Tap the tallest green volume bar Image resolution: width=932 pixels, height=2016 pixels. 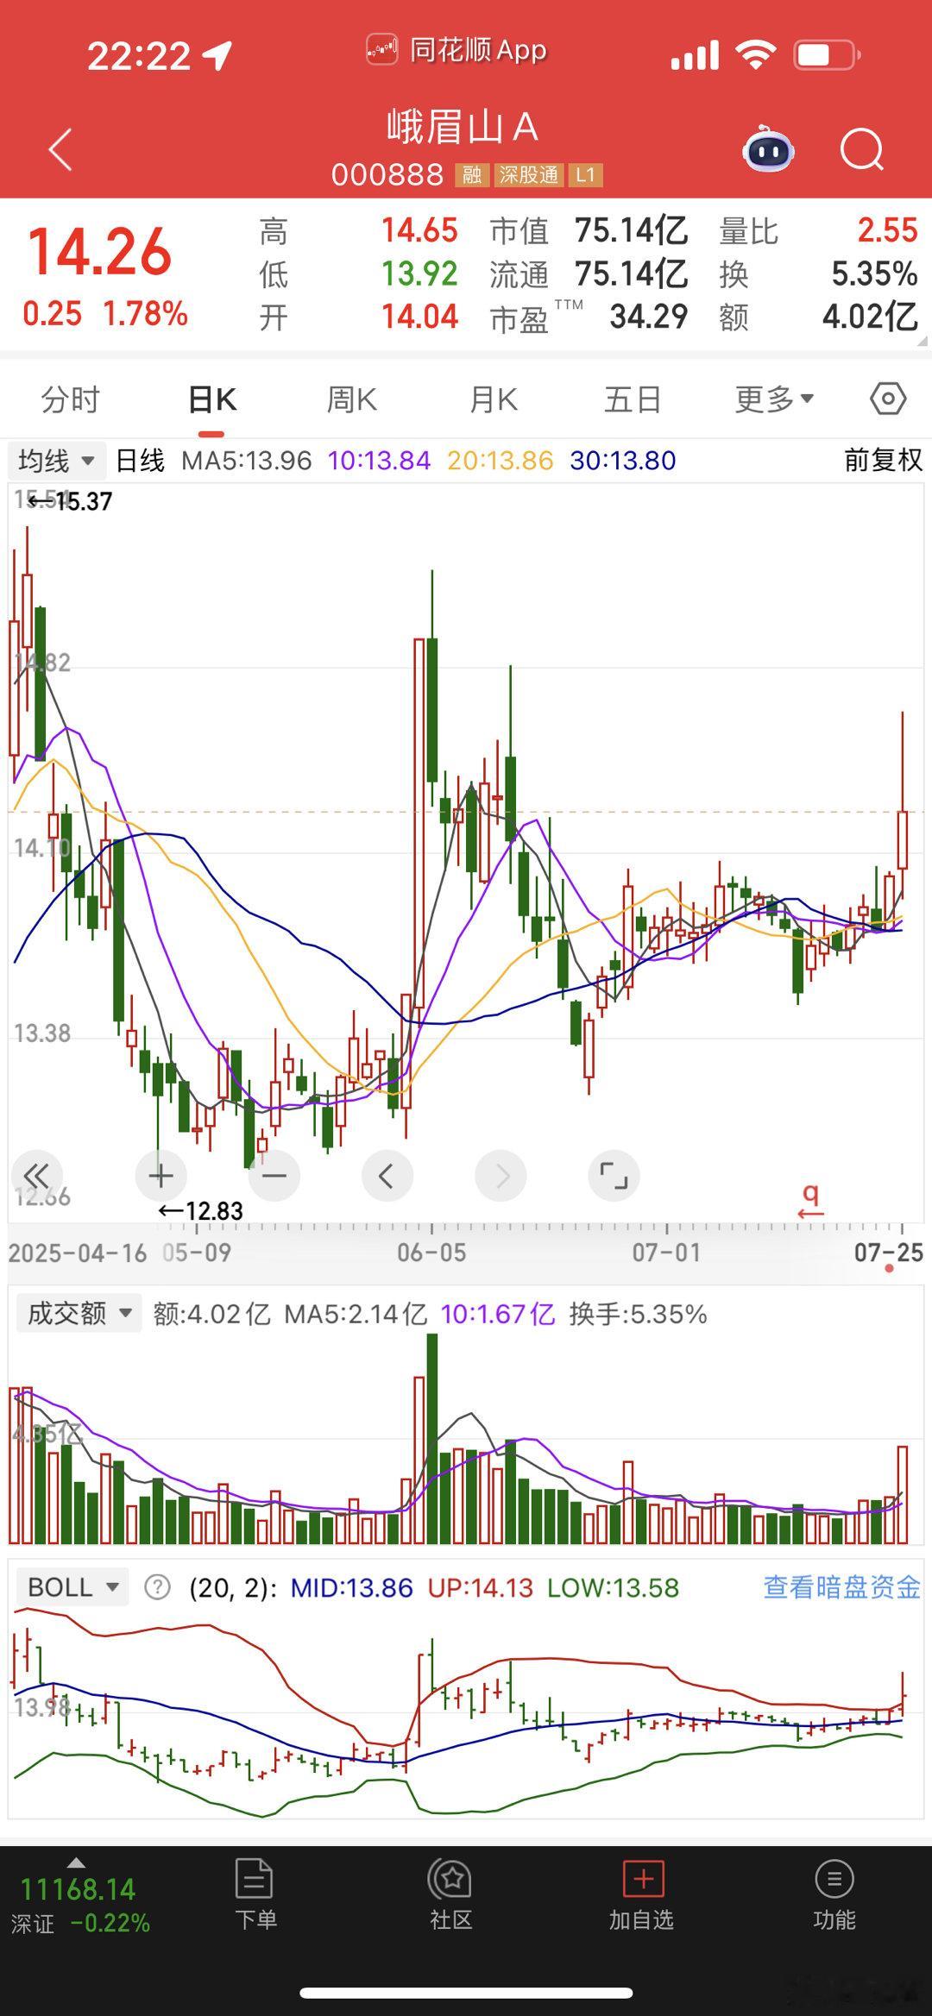pyautogui.click(x=432, y=1438)
